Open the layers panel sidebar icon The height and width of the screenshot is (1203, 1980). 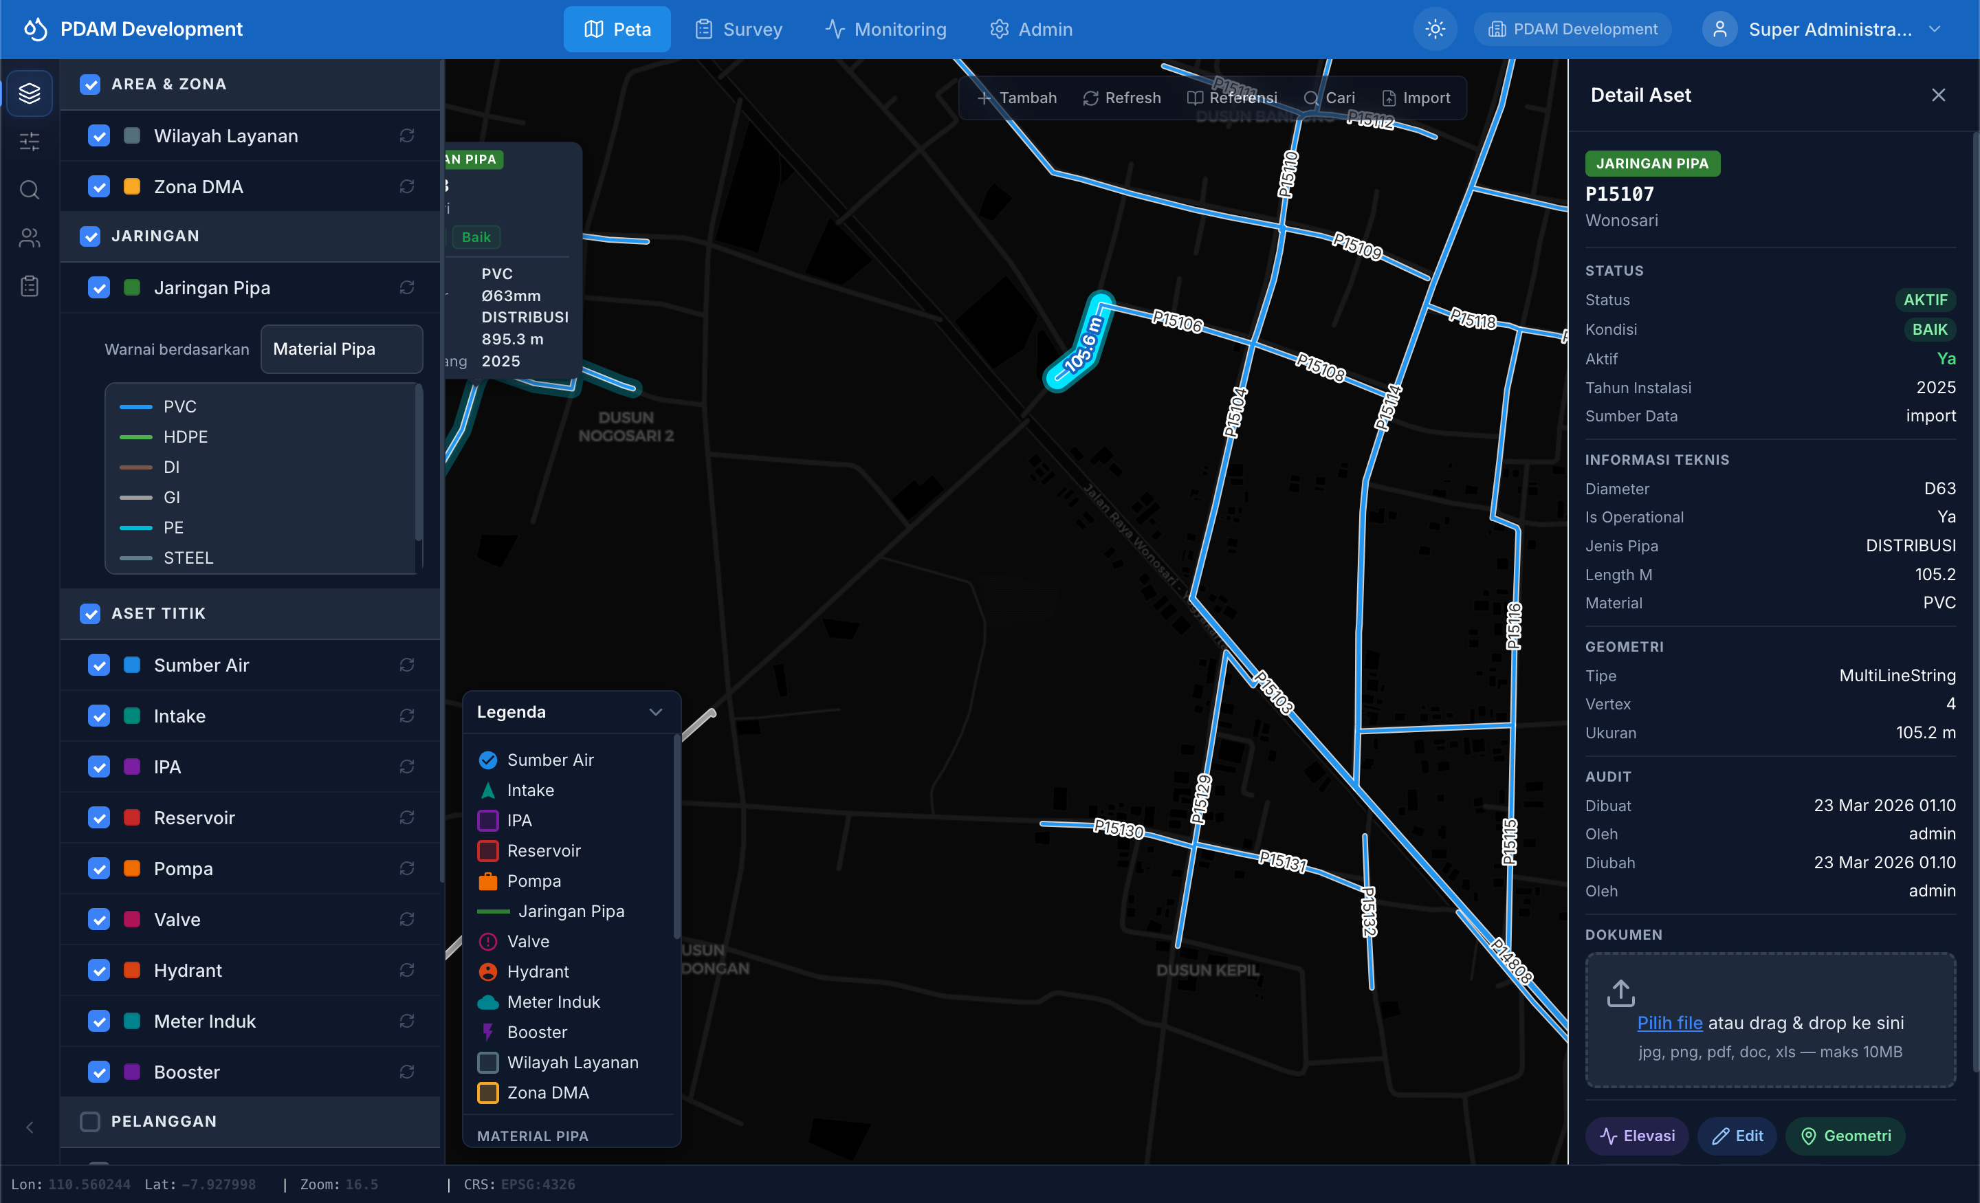(30, 93)
